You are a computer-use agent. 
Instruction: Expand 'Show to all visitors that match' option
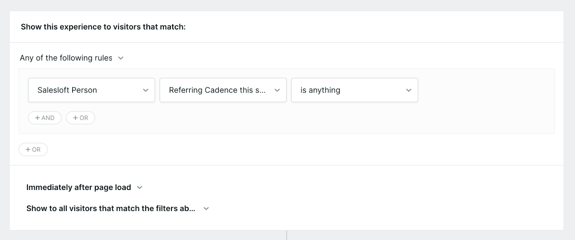(118, 208)
